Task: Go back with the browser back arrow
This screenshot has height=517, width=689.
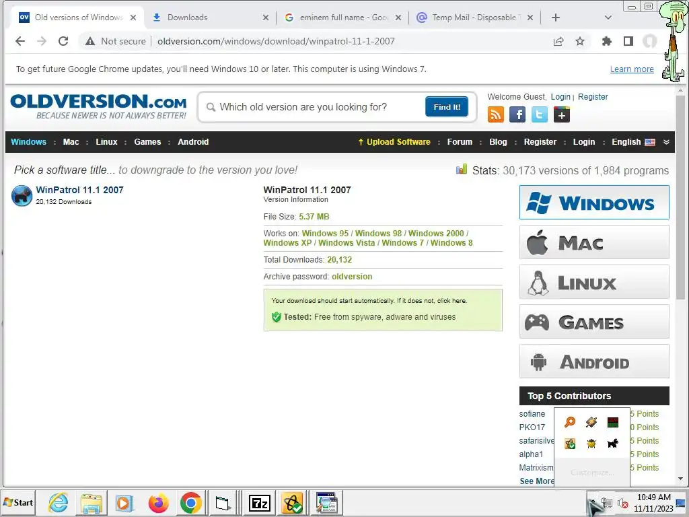Action: pos(20,41)
